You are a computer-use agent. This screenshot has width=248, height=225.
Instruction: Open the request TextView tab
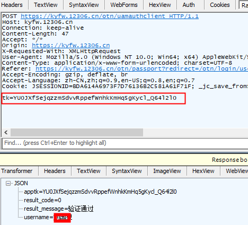[x=46, y=5]
